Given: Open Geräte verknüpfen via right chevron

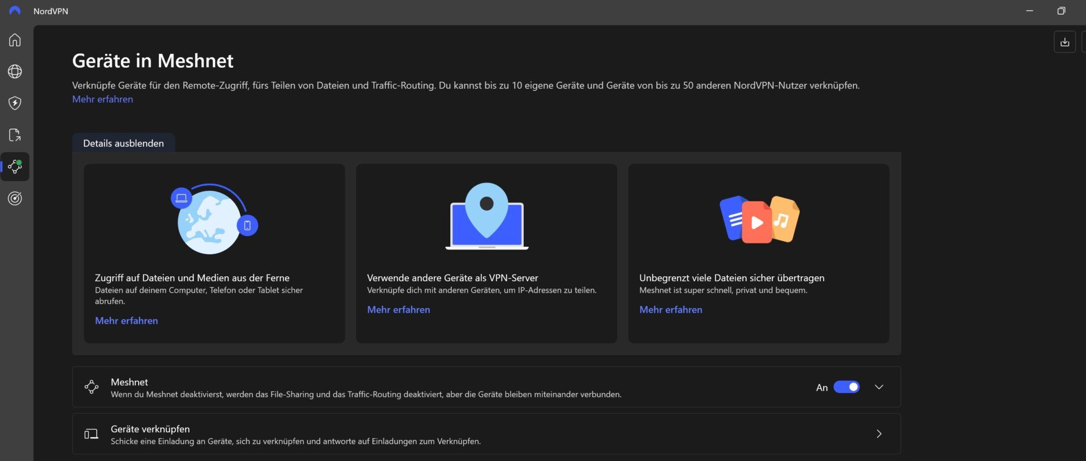Looking at the screenshot, I should pos(879,434).
